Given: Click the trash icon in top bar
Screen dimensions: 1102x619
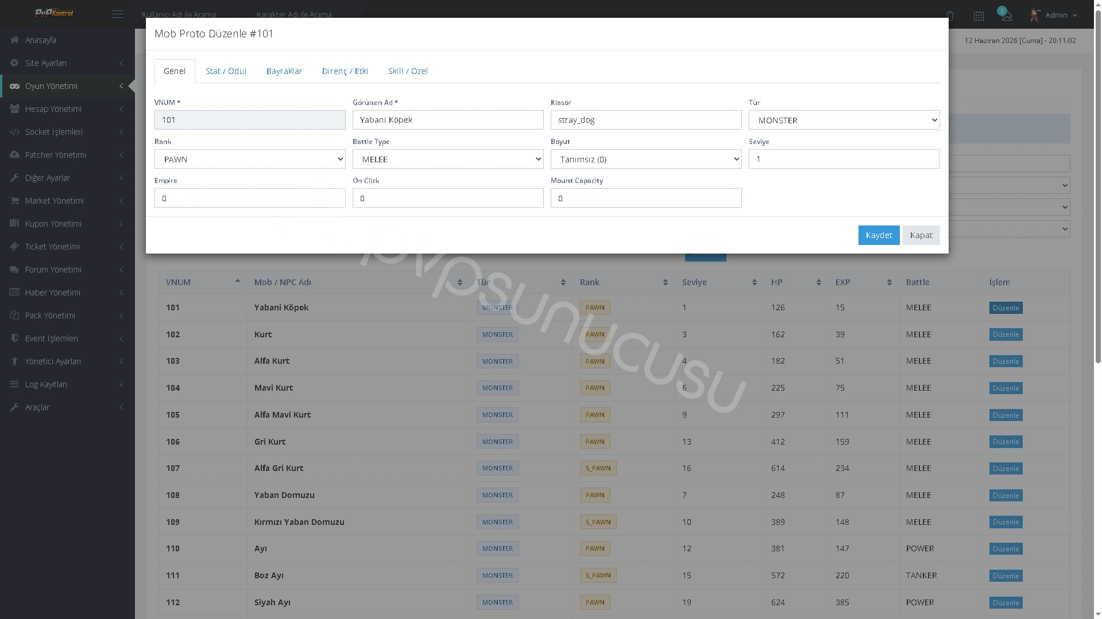Looking at the screenshot, I should 950,15.
